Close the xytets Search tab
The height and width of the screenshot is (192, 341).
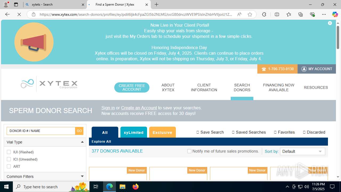coord(83,5)
